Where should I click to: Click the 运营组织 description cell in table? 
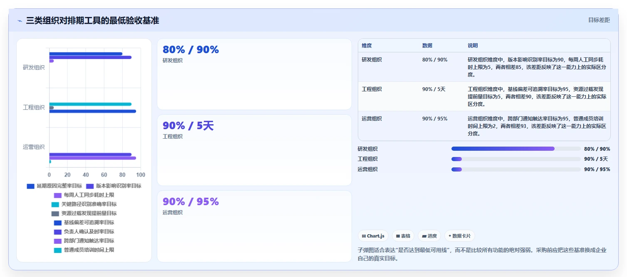(537, 126)
